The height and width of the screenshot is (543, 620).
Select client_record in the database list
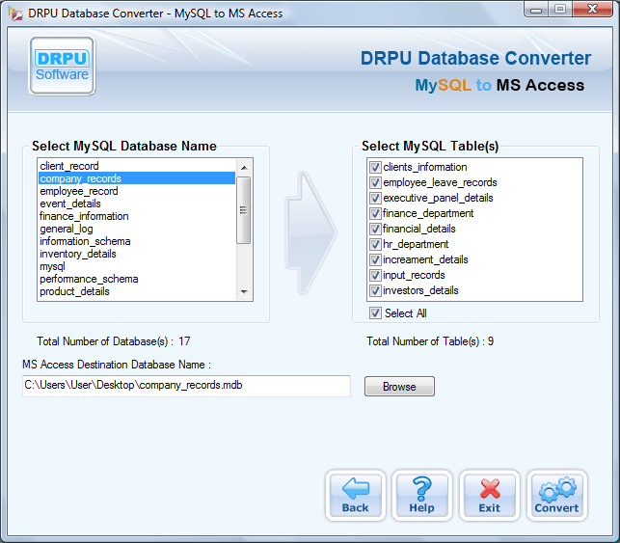point(137,166)
